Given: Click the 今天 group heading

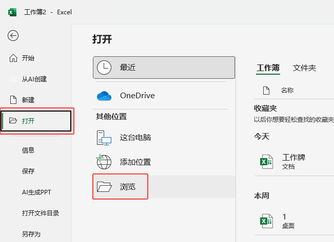Looking at the screenshot, I should pyautogui.click(x=262, y=136).
